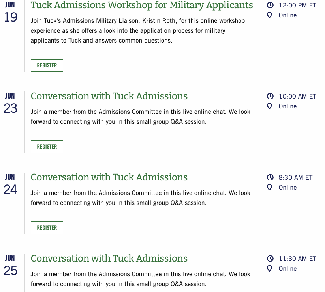Click clock icon beside 8:30 AM ET
The height and width of the screenshot is (292, 325).
[270, 177]
